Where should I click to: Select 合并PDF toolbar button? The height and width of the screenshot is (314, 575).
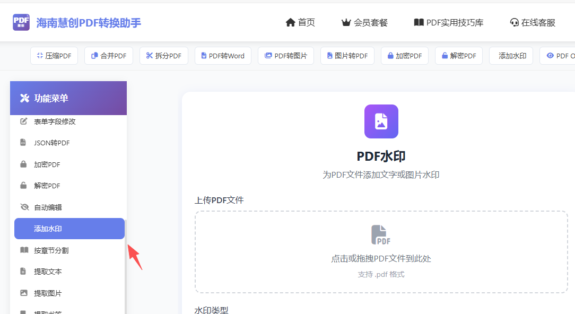[x=109, y=56]
